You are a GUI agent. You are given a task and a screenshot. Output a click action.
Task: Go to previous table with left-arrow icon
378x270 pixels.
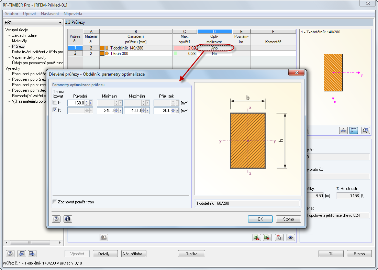coord(22,254)
